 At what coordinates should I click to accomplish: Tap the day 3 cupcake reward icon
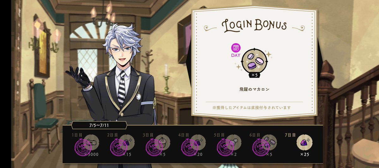[162, 142]
